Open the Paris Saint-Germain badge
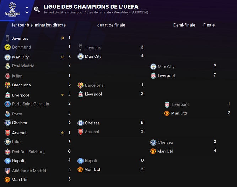 7,104
